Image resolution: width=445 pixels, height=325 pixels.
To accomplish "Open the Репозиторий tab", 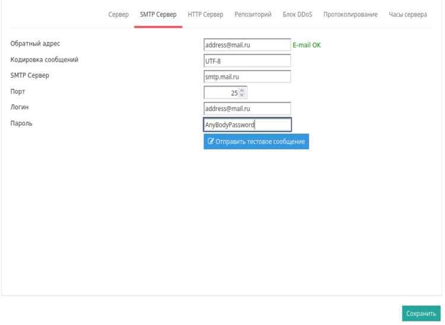I will 253,14.
